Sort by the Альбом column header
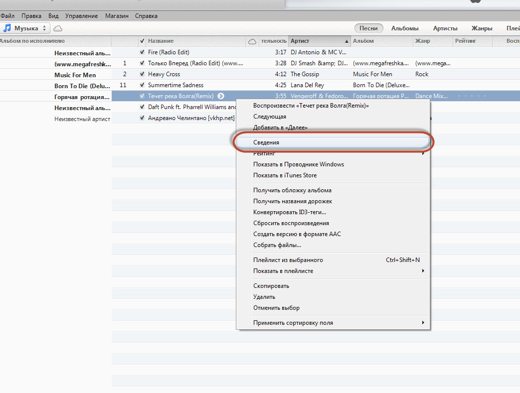520x393 pixels. tap(382, 41)
